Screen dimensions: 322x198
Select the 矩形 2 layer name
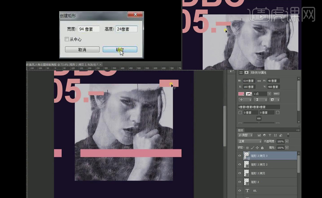tap(255, 182)
